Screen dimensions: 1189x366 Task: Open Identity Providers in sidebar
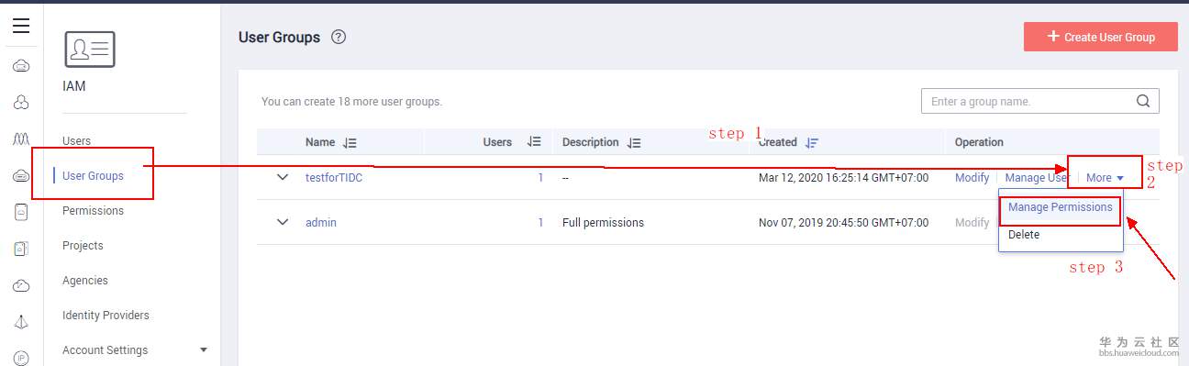click(x=106, y=316)
